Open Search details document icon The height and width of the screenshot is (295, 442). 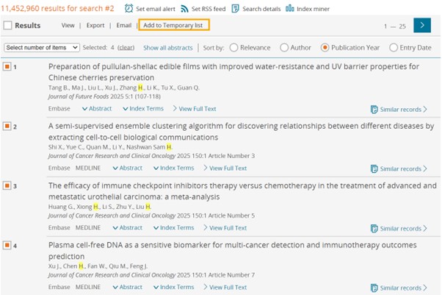[x=235, y=8]
